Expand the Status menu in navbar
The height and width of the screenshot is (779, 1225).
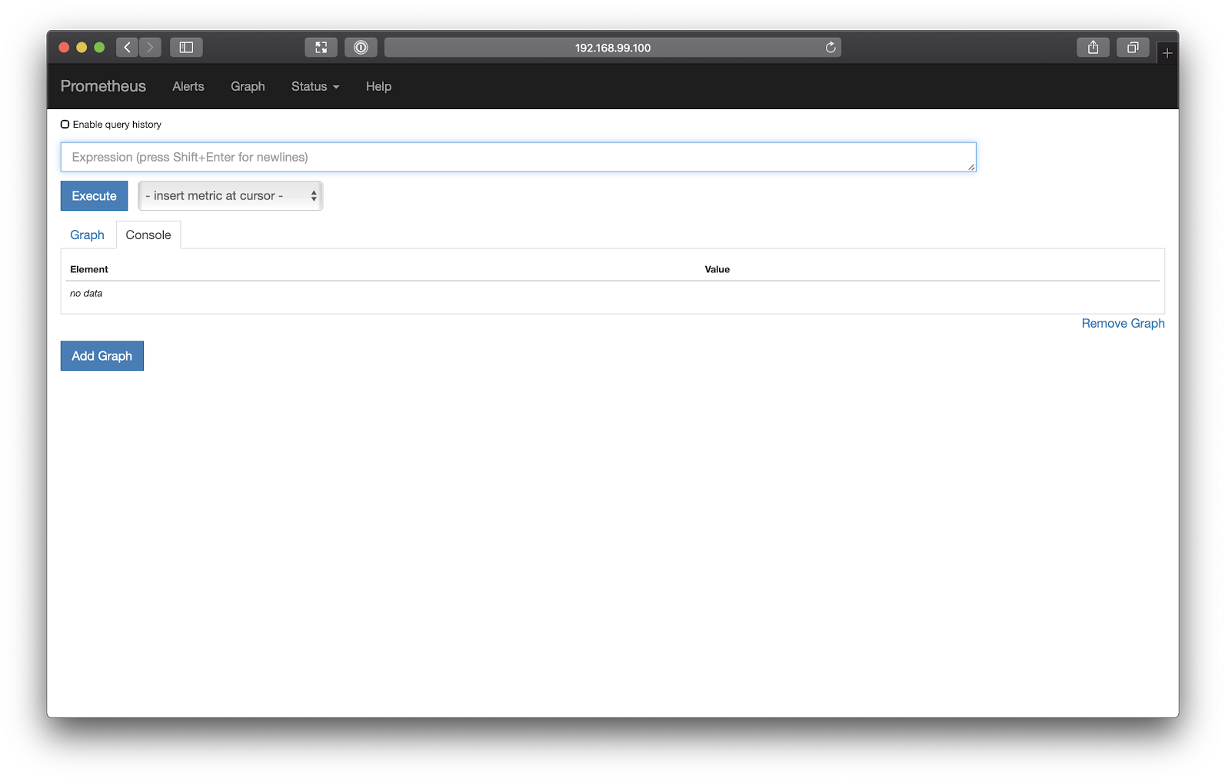coord(315,87)
